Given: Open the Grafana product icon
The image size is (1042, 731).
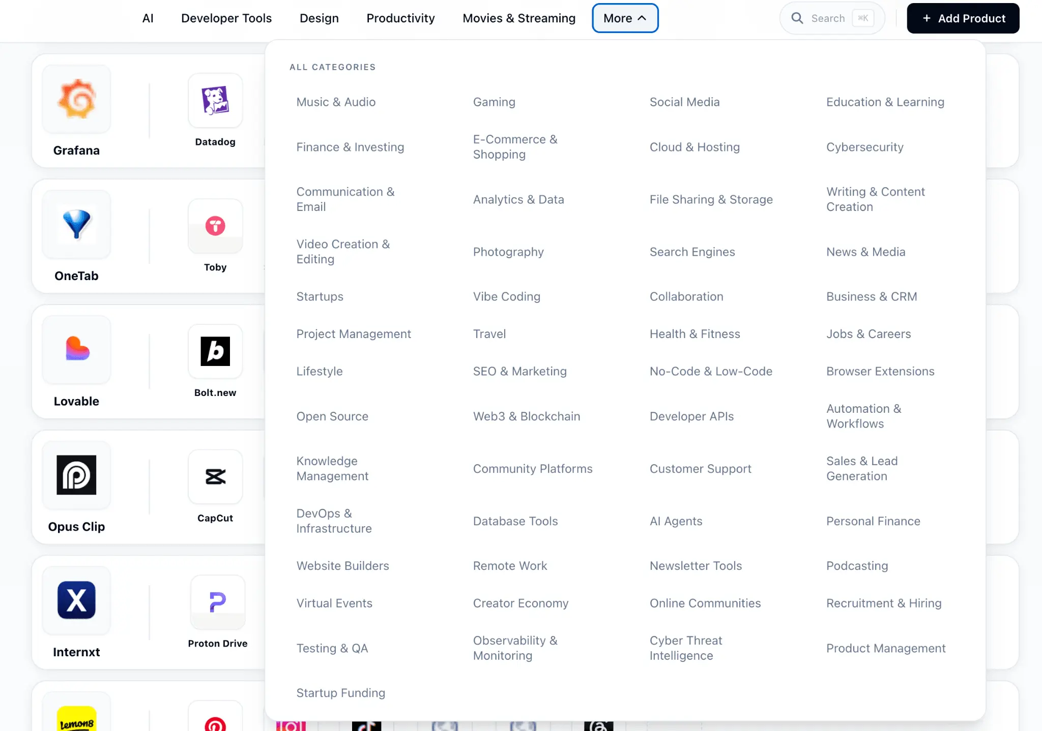Looking at the screenshot, I should [x=76, y=99].
